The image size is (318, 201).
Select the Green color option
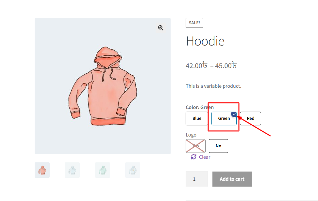point(224,119)
